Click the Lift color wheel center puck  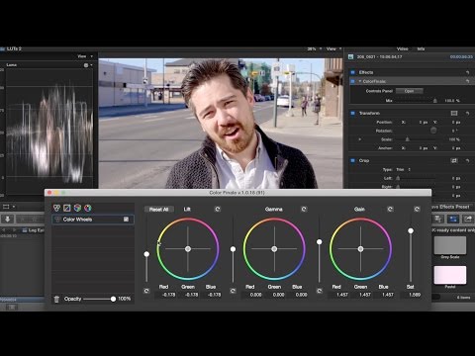[x=188, y=249]
